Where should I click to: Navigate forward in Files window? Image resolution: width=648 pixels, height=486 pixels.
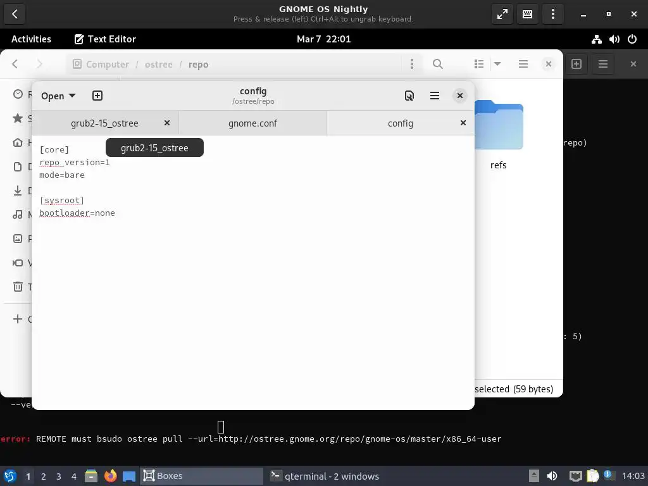39,64
